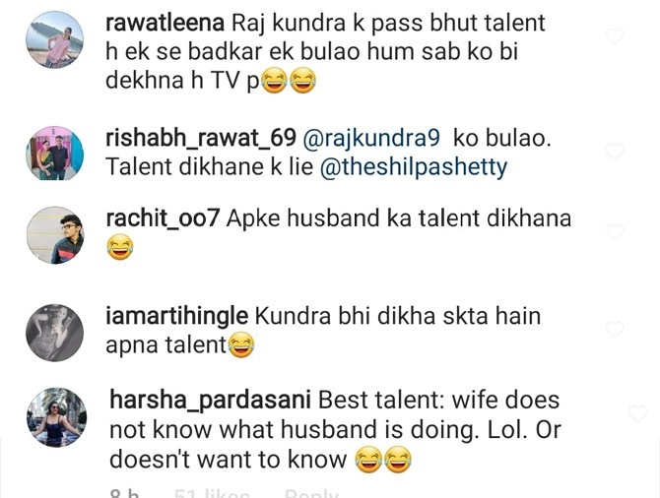Open rishabh_rawat_69's profile picture
The image size is (660, 498).
[x=55, y=154]
